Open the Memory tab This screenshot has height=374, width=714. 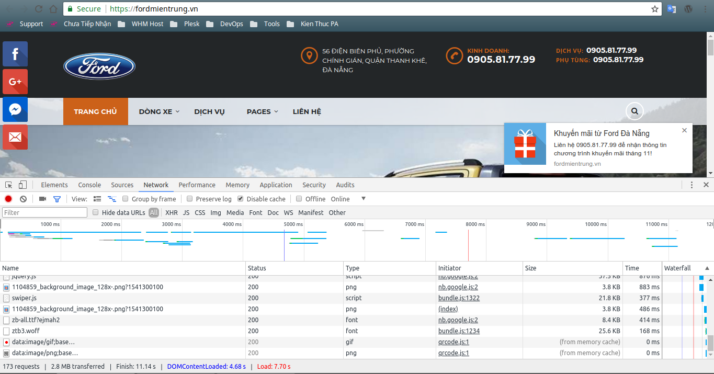coord(237,185)
